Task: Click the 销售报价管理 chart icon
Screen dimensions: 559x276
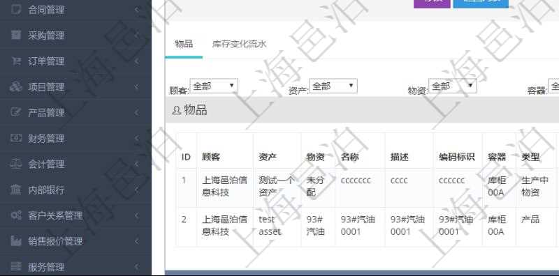Action: coord(16,240)
